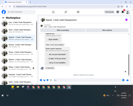This screenshot has width=133, height=106.
Task: Open Maksim's apartment conversation
Action: [18, 61]
